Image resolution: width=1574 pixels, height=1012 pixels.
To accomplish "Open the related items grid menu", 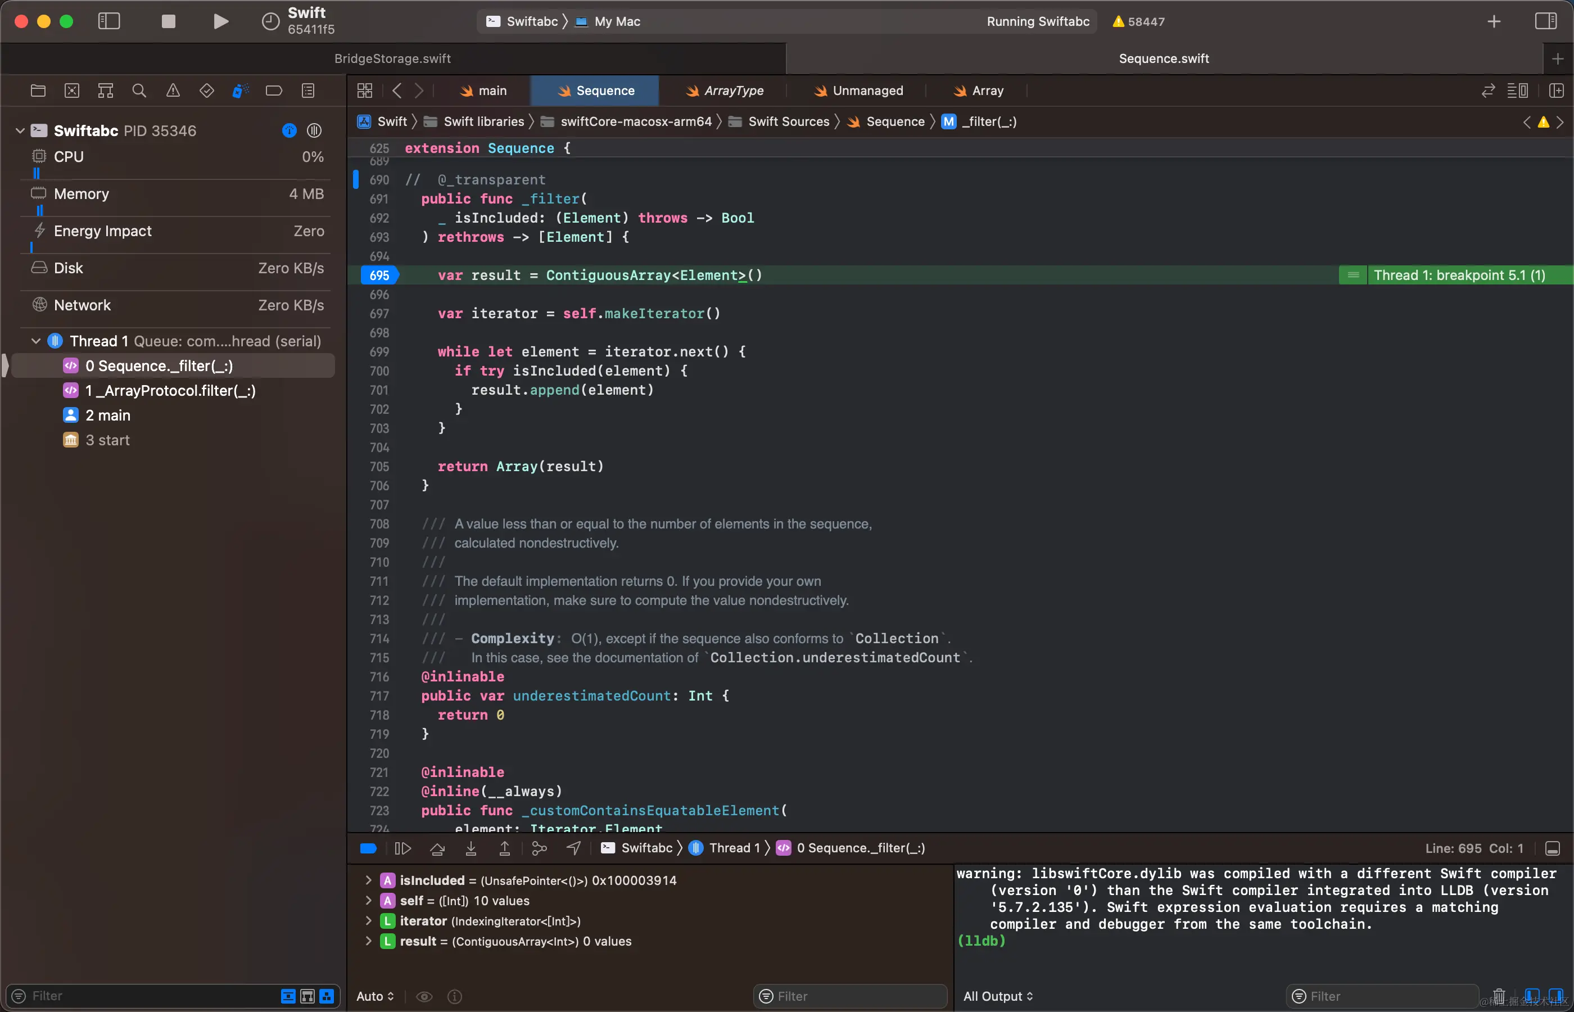I will click(x=365, y=91).
